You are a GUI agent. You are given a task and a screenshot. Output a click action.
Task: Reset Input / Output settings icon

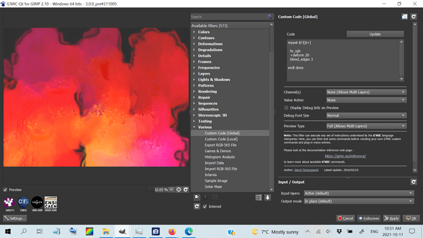[x=414, y=182]
